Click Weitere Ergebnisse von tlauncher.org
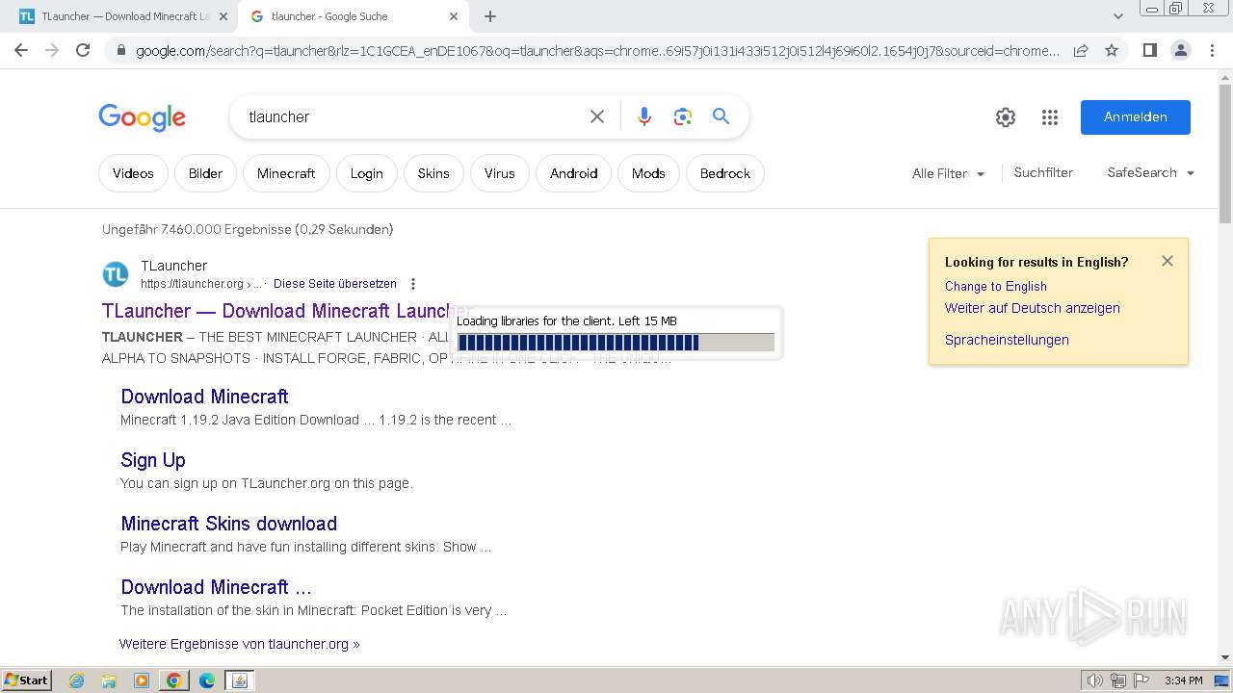 tap(240, 644)
